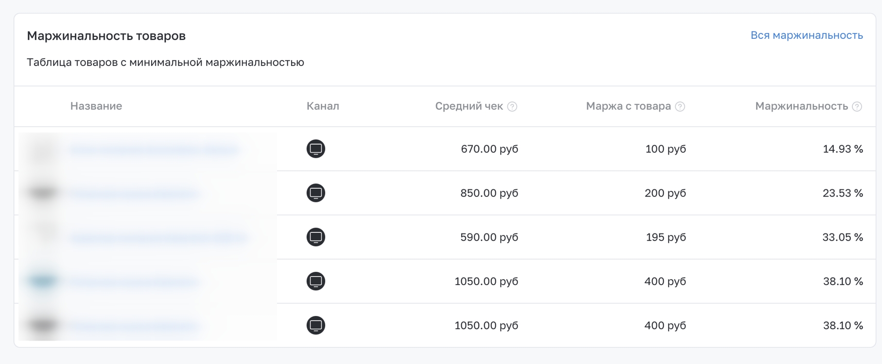Viewport: 882px width, 364px height.
Task: Click the channel icon in the 850.00 руб row
Action: (316, 193)
